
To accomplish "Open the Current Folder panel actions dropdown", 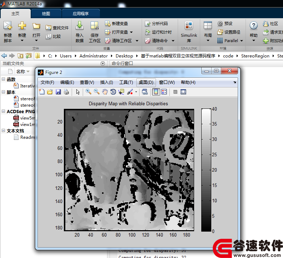I will click(x=103, y=64).
